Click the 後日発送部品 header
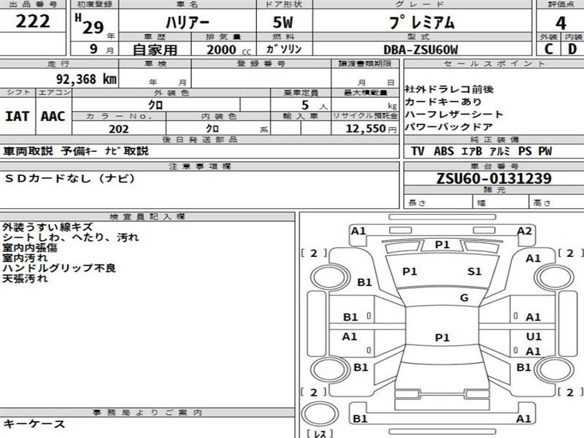584x438 pixels. click(200, 139)
